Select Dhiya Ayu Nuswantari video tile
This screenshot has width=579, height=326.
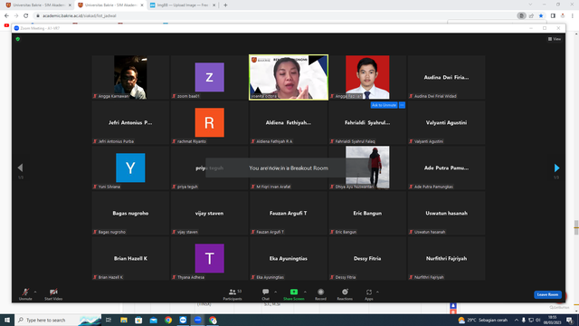[x=367, y=168]
